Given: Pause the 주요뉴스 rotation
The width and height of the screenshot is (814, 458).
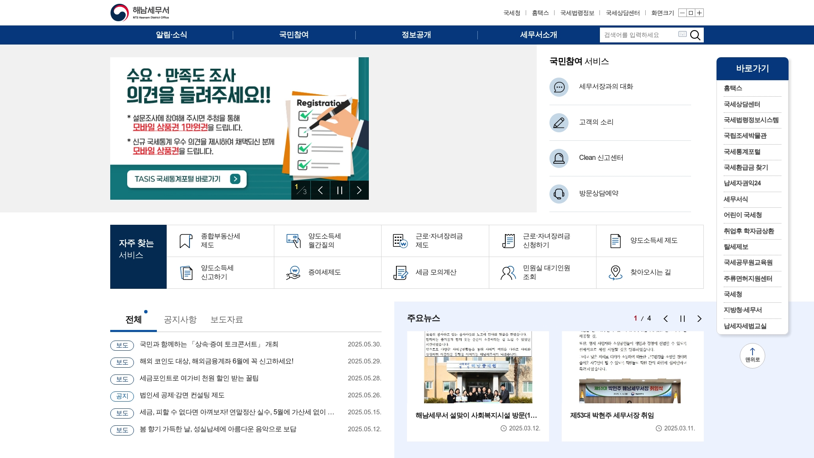Looking at the screenshot, I should (683, 319).
